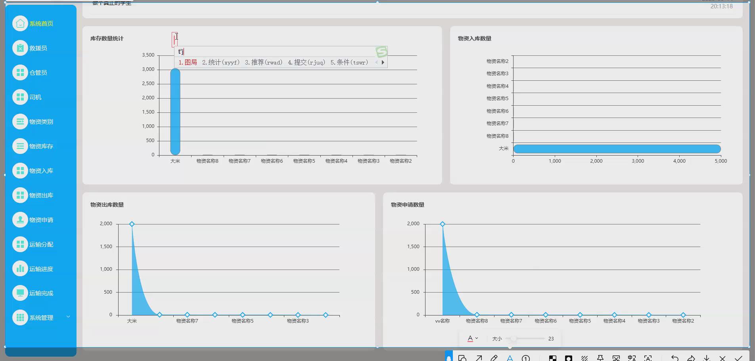This screenshot has height=361, width=755.
Task: Click the 物资出库数量 chart title
Action: pyautogui.click(x=107, y=205)
